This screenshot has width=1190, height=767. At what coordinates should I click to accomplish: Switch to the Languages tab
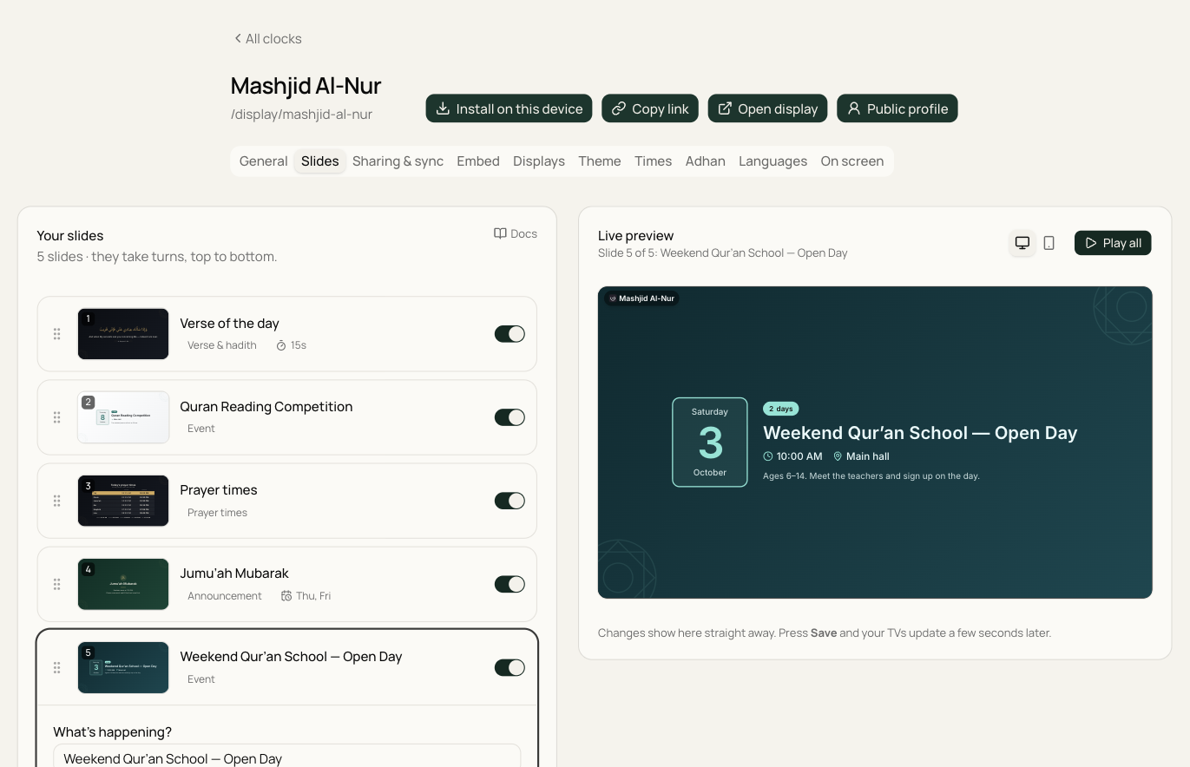pyautogui.click(x=773, y=161)
